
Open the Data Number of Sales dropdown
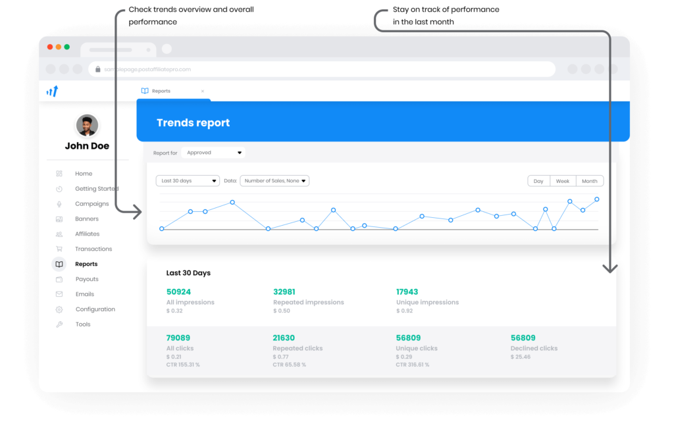click(274, 180)
